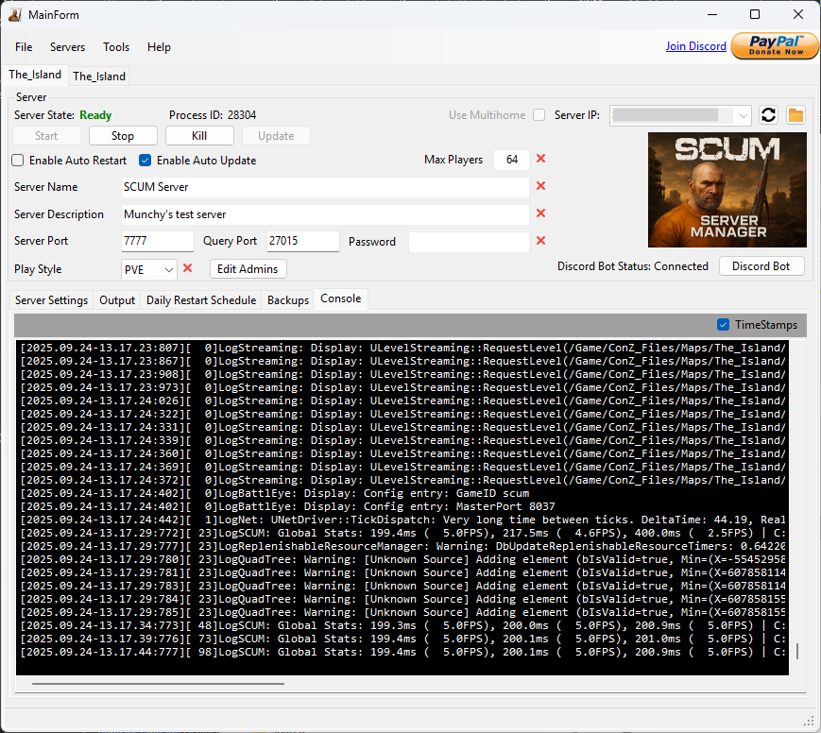Click the refresh Server IP icon

[x=768, y=115]
